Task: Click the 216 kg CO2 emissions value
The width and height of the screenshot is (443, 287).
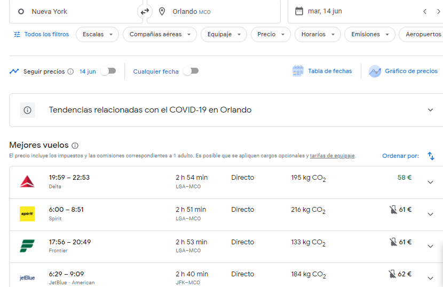Action: coord(308,210)
